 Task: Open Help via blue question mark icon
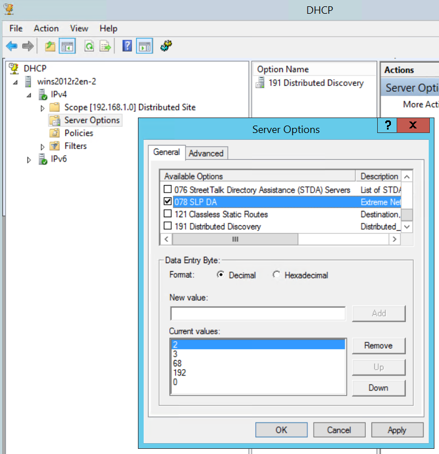(127, 46)
